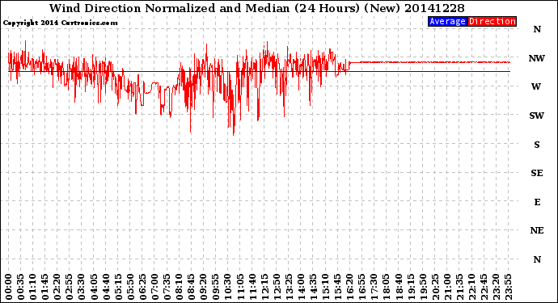The height and width of the screenshot is (303, 558).
Task: Click the 03:30 time label
Action: click(x=82, y=287)
